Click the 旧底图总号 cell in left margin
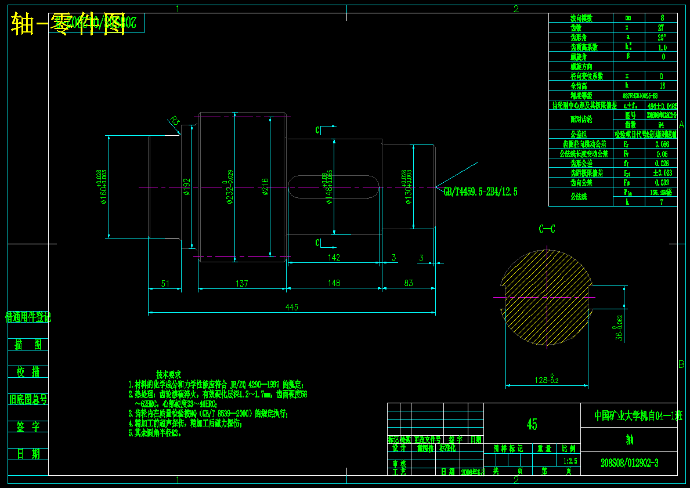 28,399
